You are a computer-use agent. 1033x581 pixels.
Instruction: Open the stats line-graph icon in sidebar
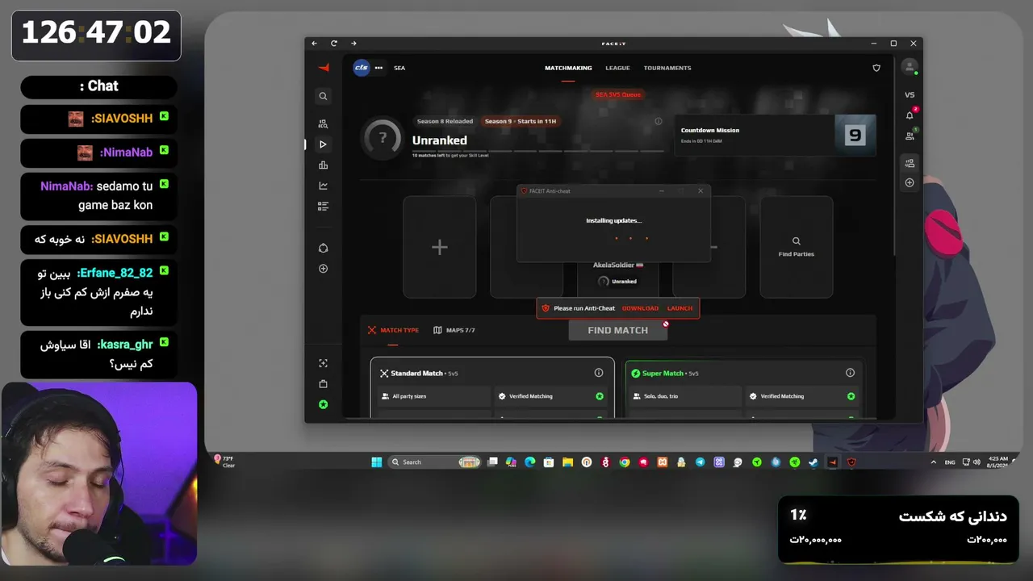point(323,186)
